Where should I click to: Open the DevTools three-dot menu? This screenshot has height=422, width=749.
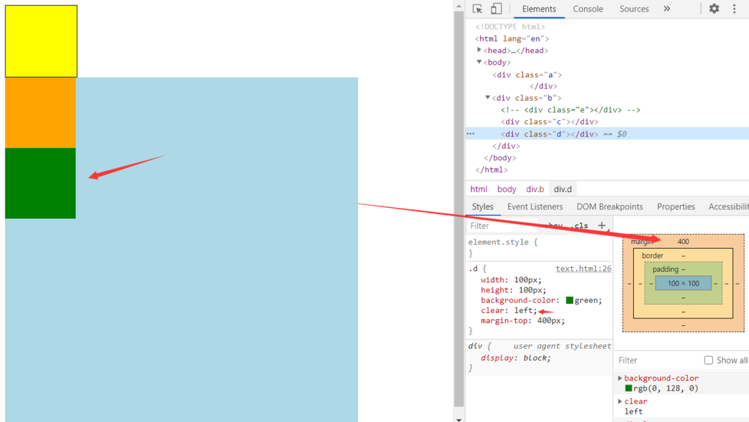click(x=734, y=9)
